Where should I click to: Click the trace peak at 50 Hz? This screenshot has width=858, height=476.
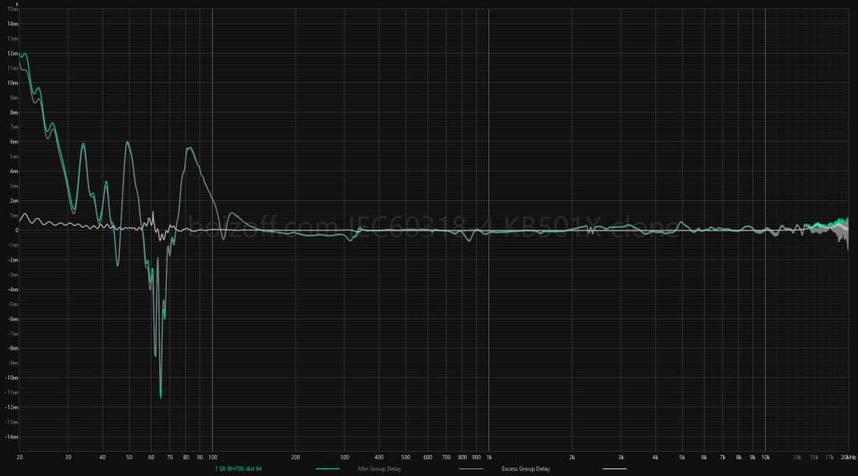127,142
